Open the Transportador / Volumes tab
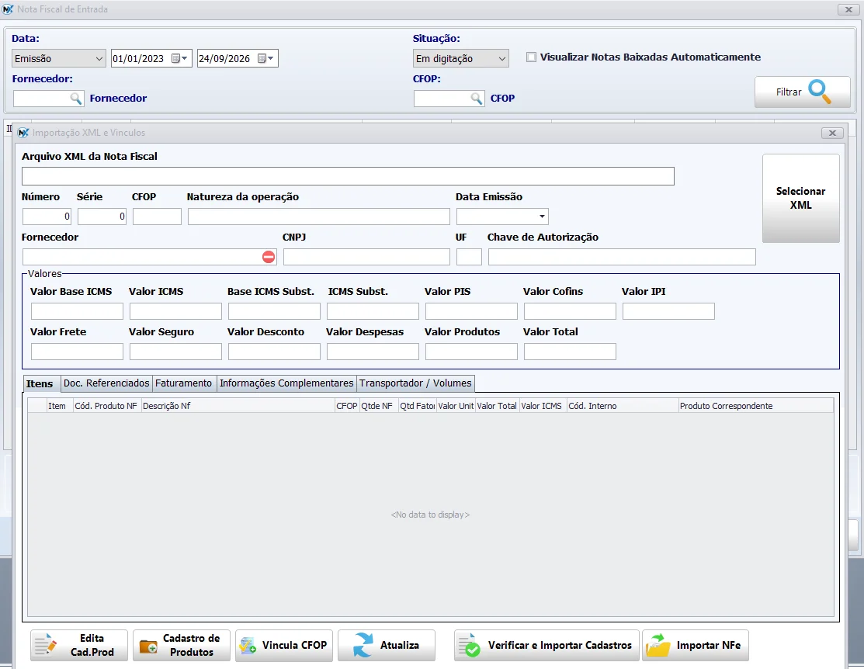Screen dimensions: 864x669 point(415,383)
